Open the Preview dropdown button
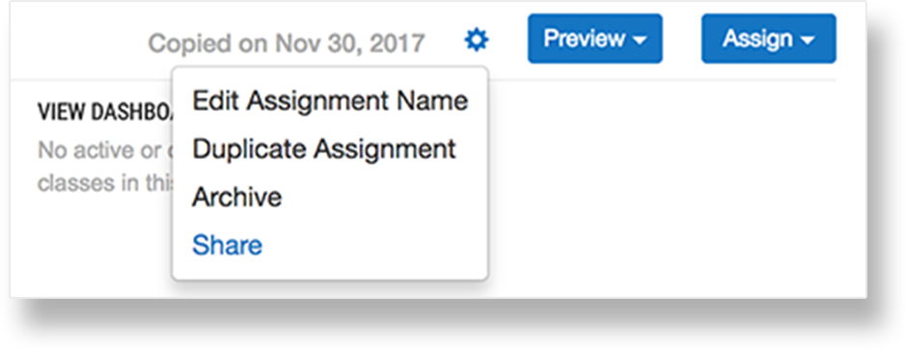This screenshot has height=349, width=905. 595,39
